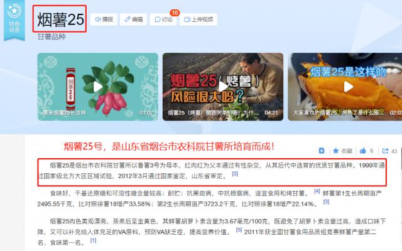
Task: Open the 编辑 pencil edit button
Action: coord(134,19)
